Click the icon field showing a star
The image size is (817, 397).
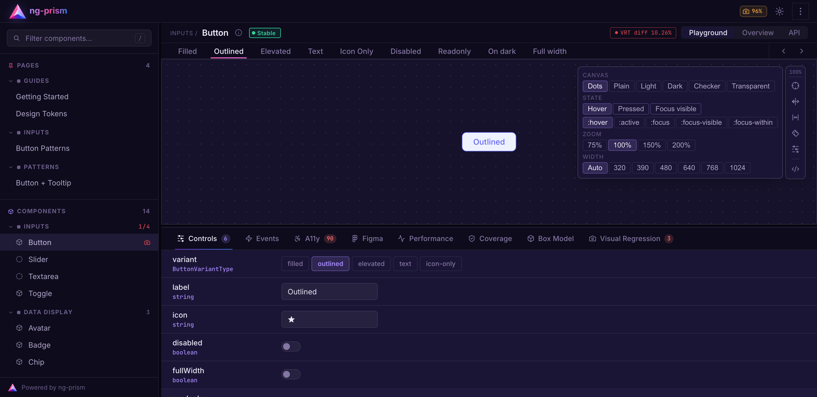click(x=329, y=319)
